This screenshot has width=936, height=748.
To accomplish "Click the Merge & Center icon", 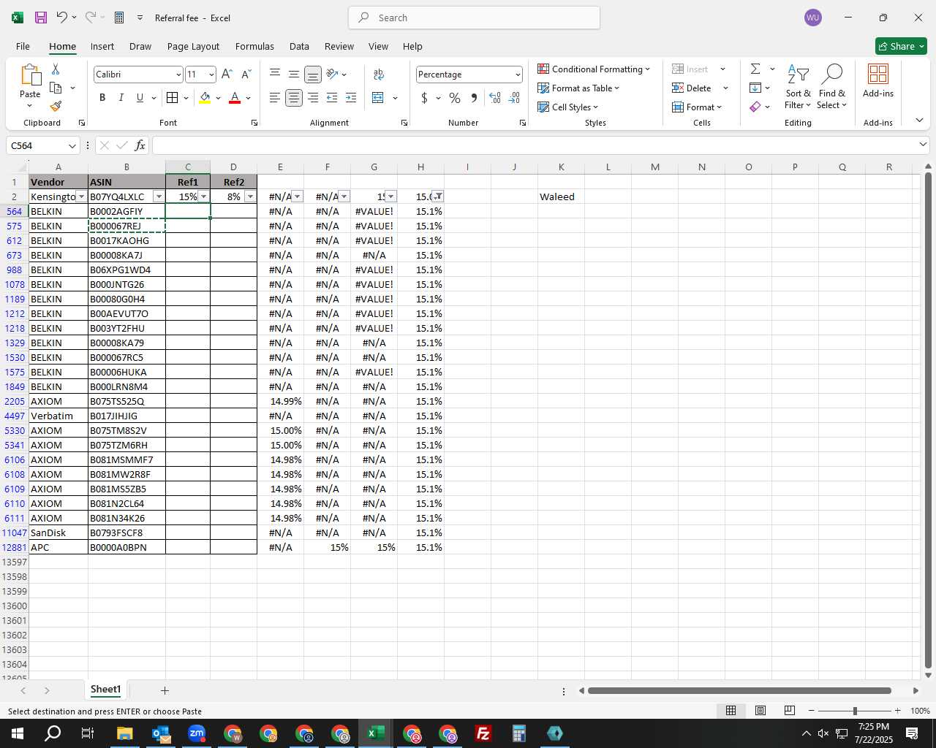I will [378, 97].
